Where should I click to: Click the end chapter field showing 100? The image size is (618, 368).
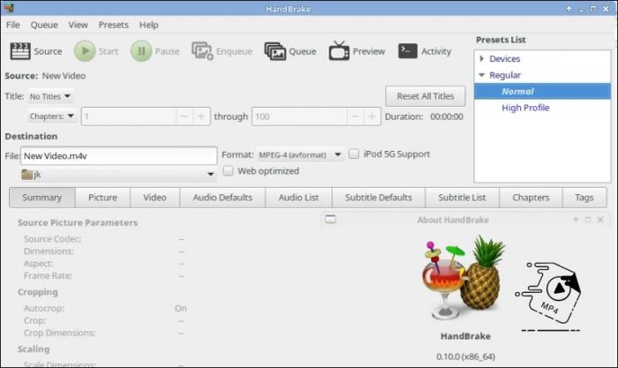tap(299, 116)
